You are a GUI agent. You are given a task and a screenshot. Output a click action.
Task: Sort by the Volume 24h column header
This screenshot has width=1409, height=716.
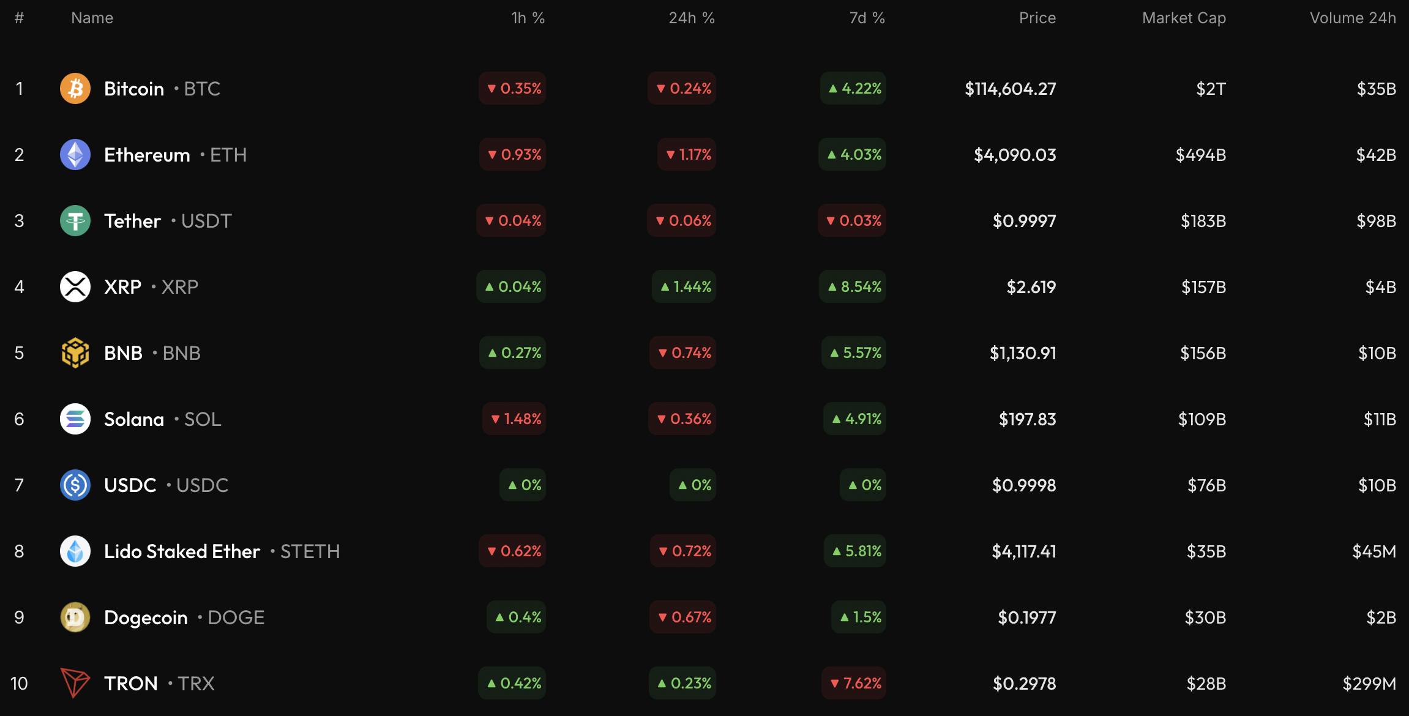tap(1352, 18)
